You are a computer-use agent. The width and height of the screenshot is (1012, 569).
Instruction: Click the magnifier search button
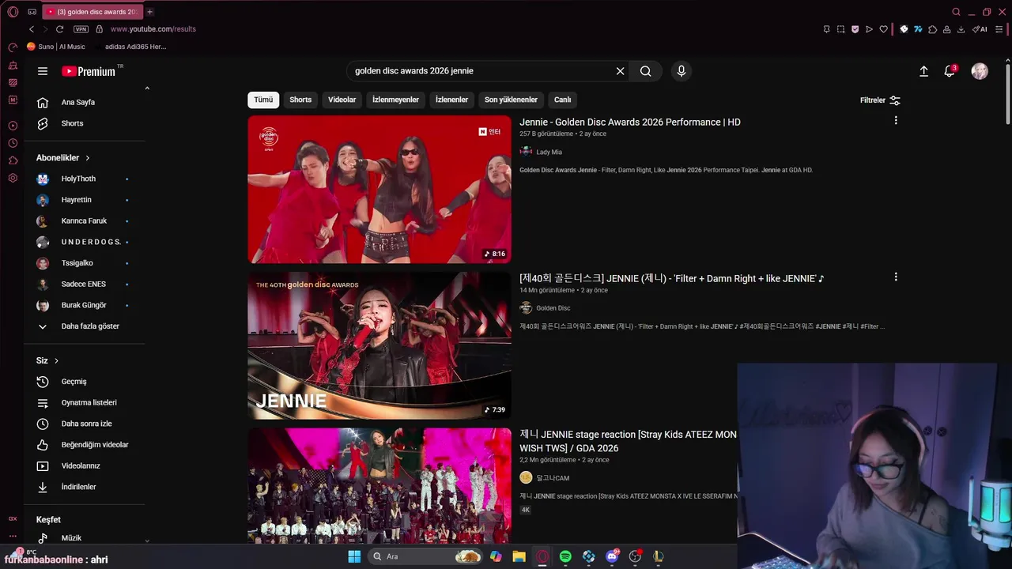coord(646,71)
